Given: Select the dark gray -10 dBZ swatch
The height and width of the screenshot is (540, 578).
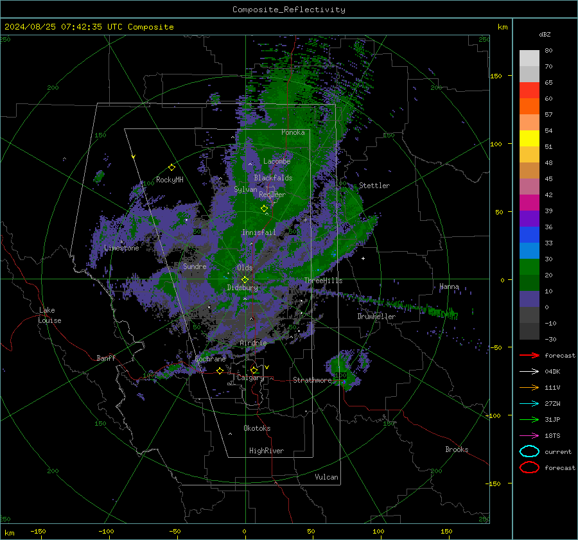Looking at the screenshot, I should coord(529,331).
